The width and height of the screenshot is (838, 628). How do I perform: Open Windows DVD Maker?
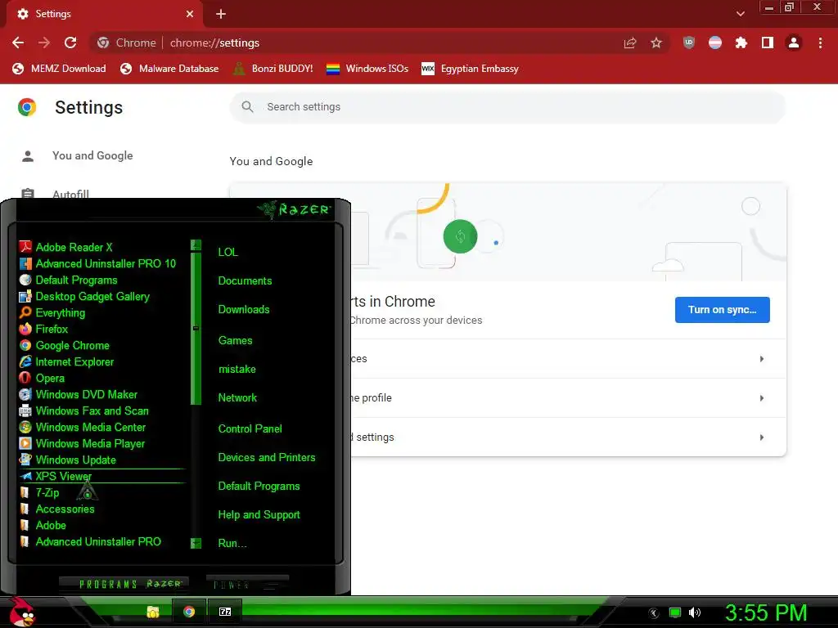(x=78, y=395)
